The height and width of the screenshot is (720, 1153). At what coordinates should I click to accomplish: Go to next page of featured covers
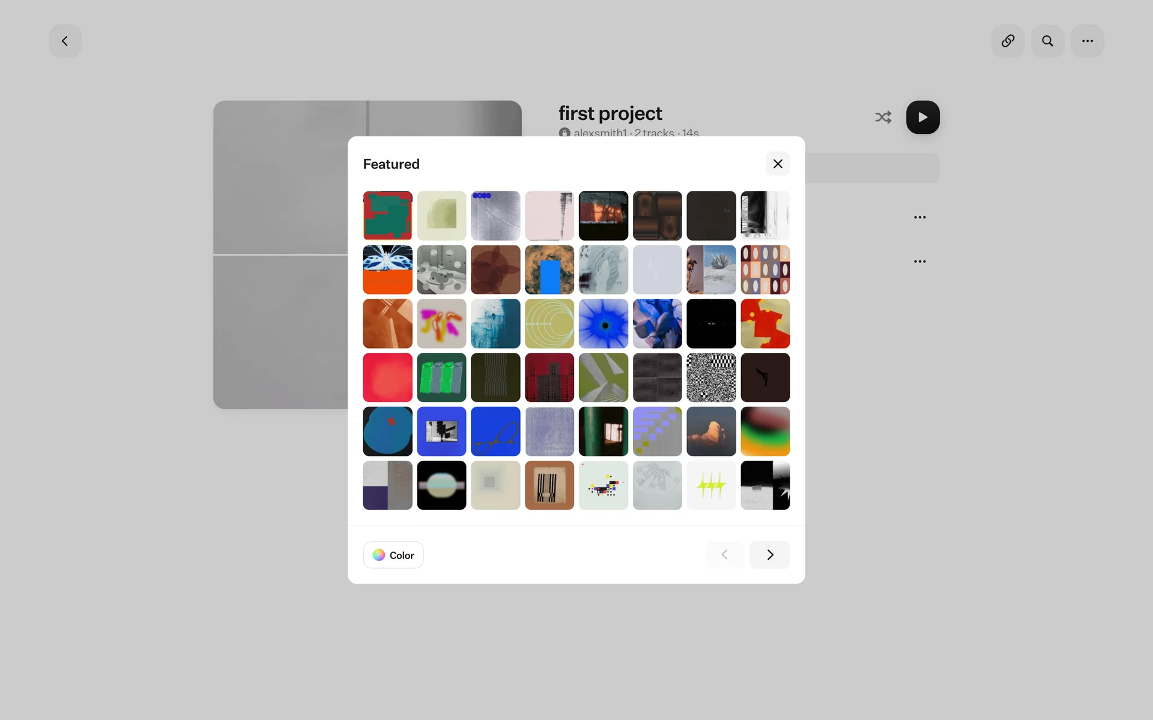[x=769, y=555]
